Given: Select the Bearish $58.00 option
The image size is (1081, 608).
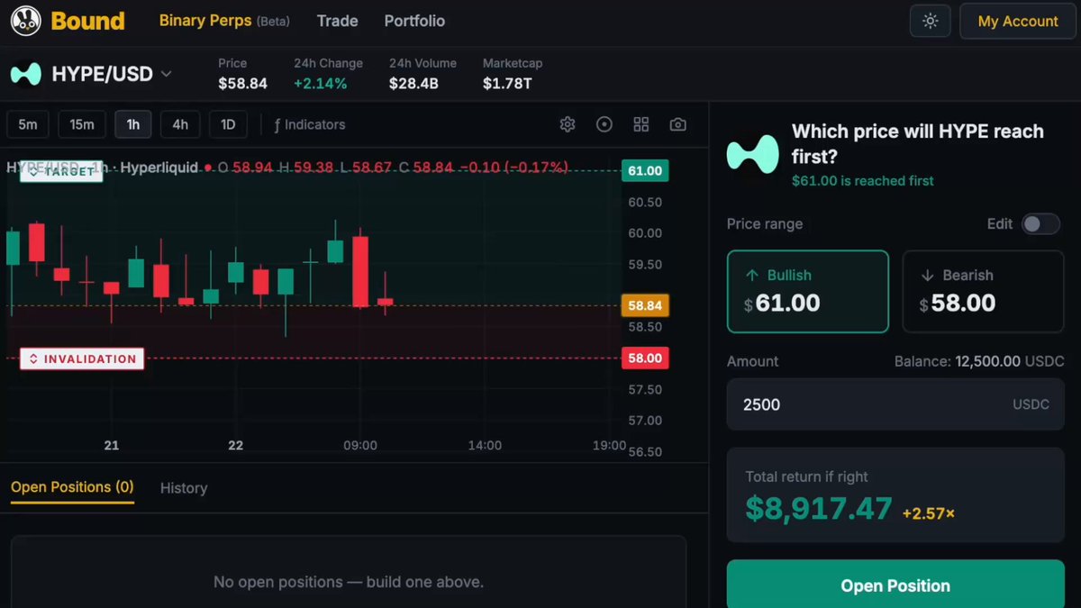Looking at the screenshot, I should click(x=983, y=292).
